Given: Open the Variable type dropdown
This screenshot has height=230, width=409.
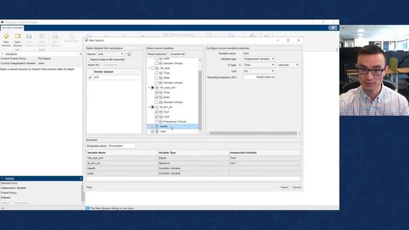Looking at the screenshot, I should (x=259, y=59).
